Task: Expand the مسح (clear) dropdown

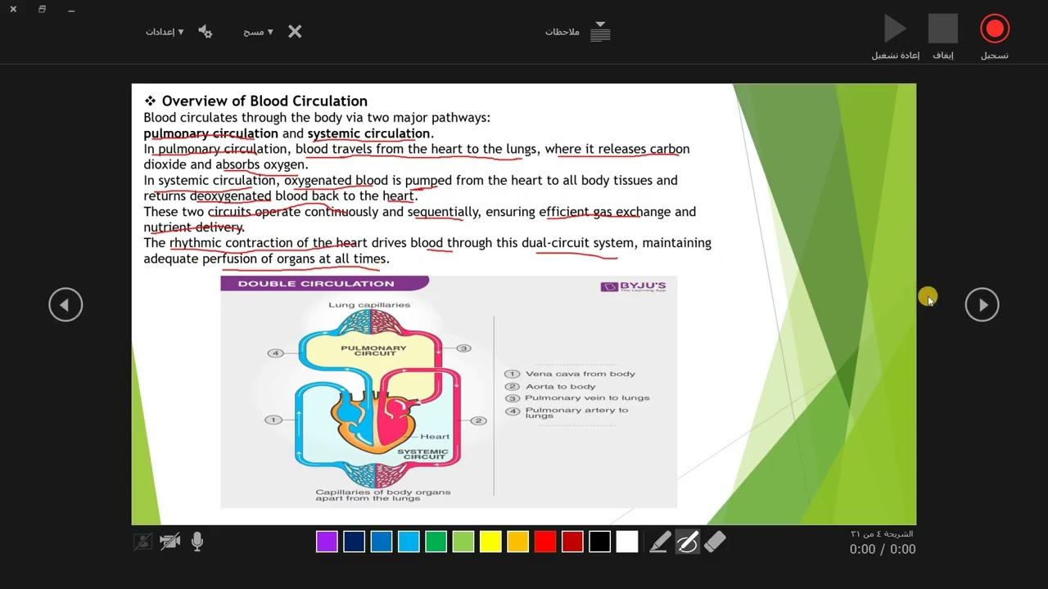Action: pyautogui.click(x=258, y=32)
